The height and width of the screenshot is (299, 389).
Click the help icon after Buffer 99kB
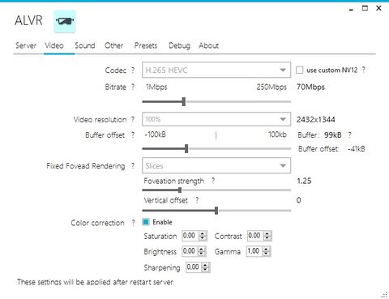350,135
